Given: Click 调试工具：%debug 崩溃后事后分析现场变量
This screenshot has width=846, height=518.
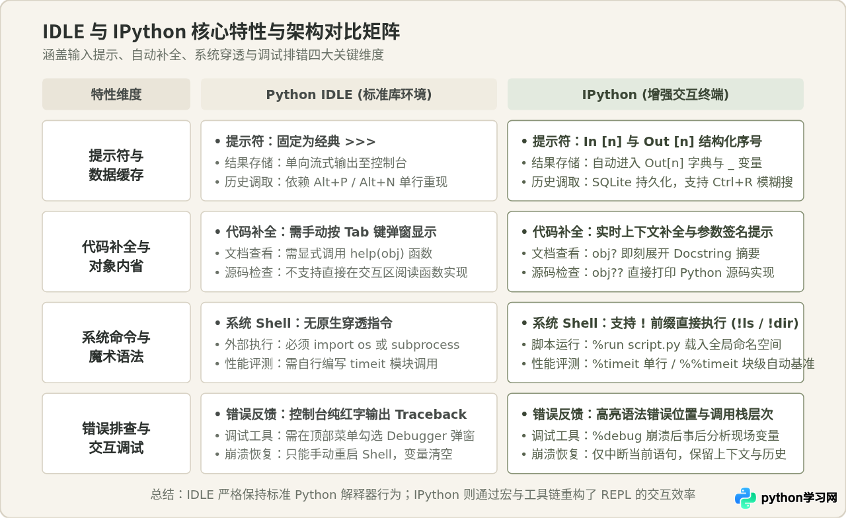Looking at the screenshot, I should (650, 436).
